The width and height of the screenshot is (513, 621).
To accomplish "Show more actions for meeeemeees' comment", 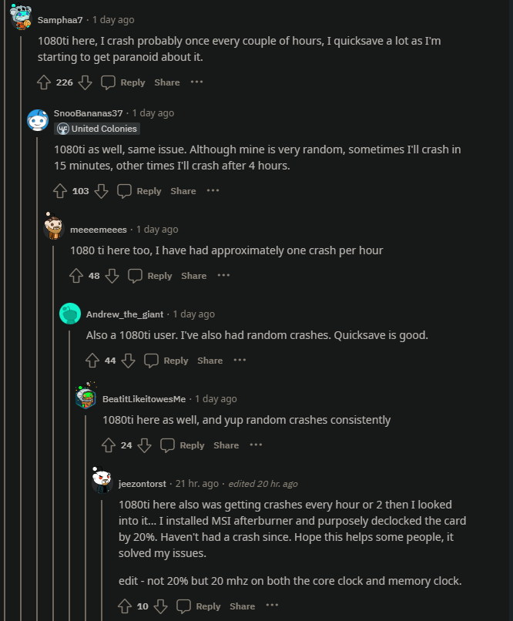I will [x=224, y=276].
